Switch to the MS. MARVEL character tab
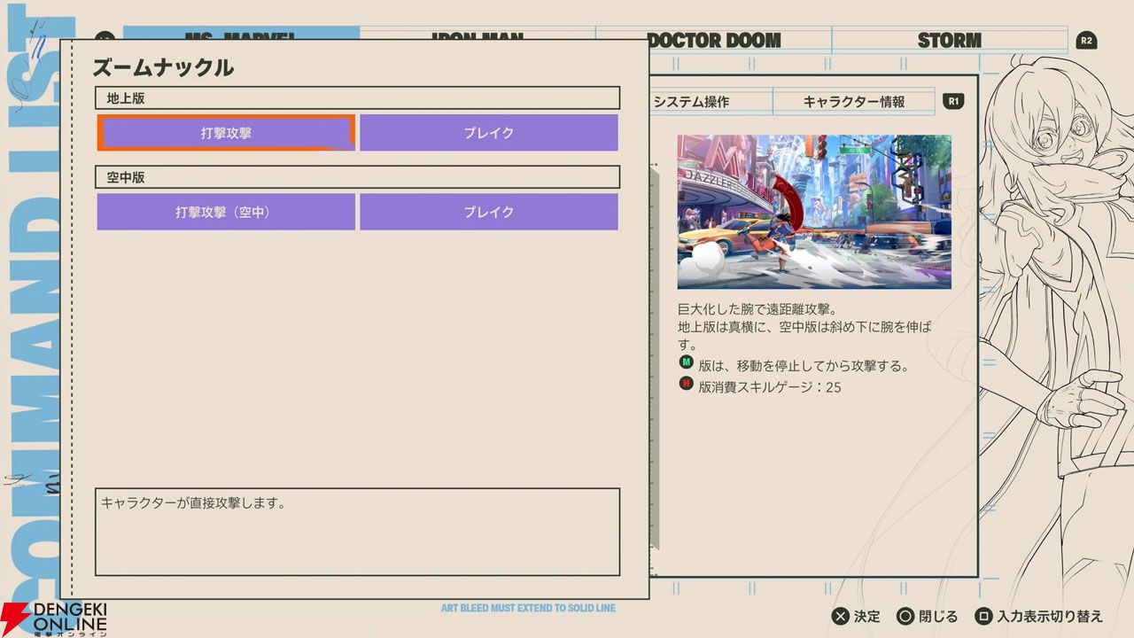Image resolution: width=1134 pixels, height=638 pixels. [241, 35]
